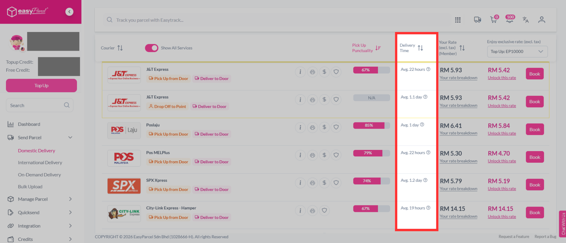Select Bulk Upload
The image size is (566, 243).
tap(30, 187)
